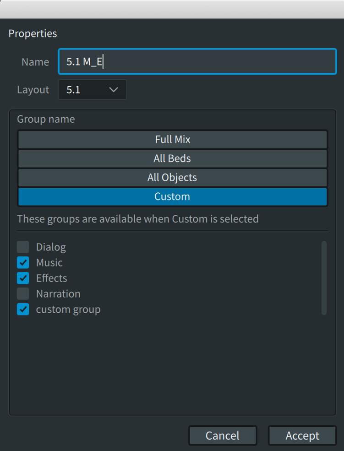
Task: Place cursor in the 5.1 M_E name box
Action: coord(197,61)
